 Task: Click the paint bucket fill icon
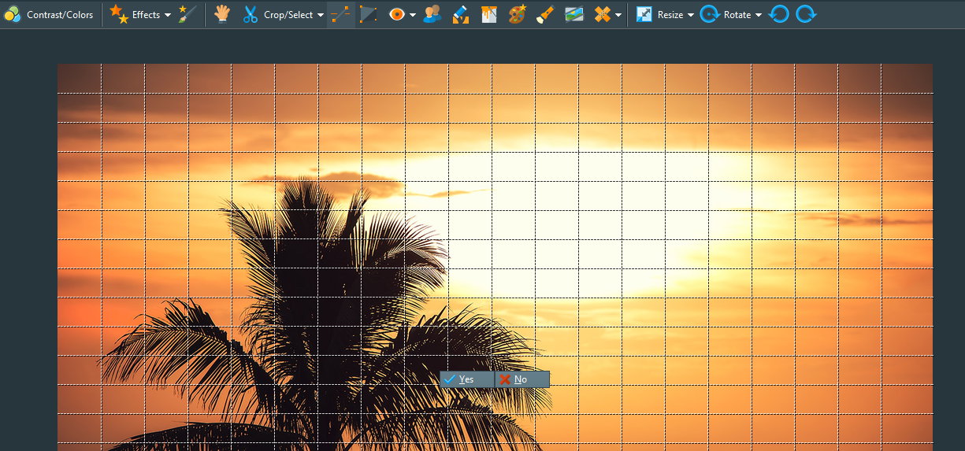pos(489,14)
